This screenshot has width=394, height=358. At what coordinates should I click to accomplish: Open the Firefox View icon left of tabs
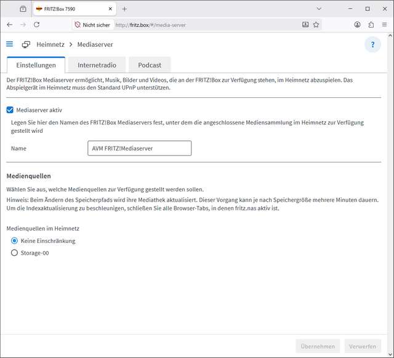23,9
